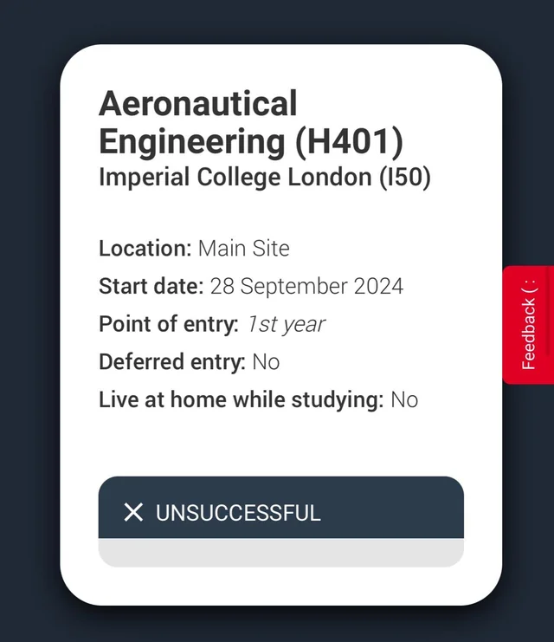The image size is (554, 642).
Task: Click the word Aeronautical in heading
Action: pyautogui.click(x=198, y=103)
